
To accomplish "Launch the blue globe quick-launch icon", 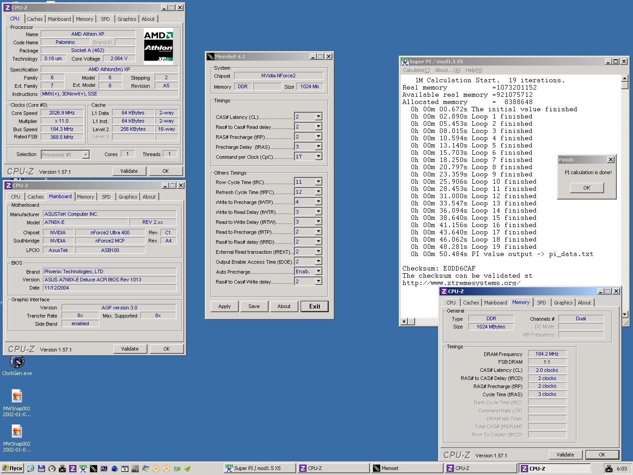I will pos(114,469).
